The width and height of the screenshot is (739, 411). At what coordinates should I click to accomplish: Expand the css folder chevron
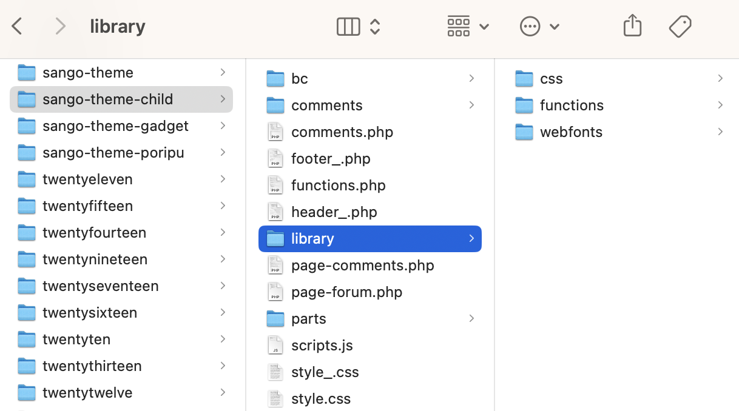click(x=720, y=79)
